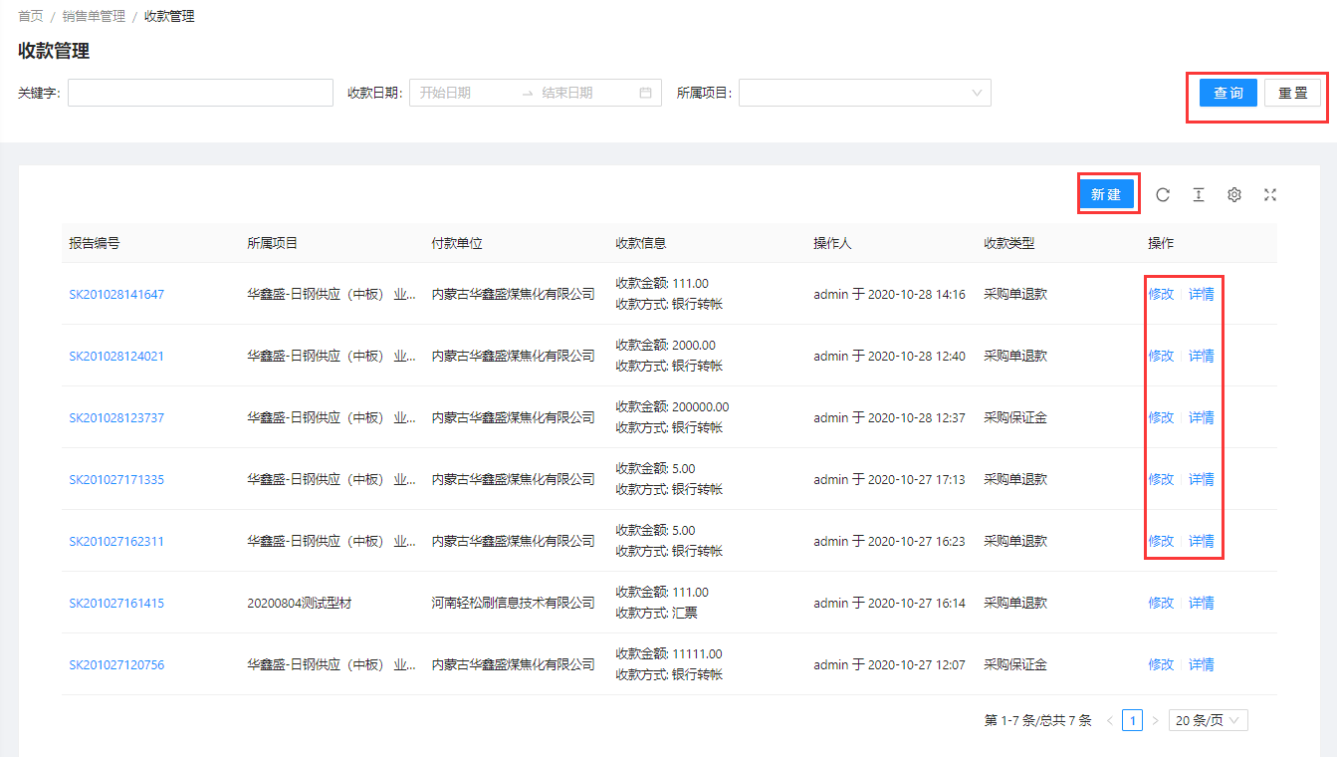Click 收款金额: 2000.00 text
This screenshot has width=1337, height=757.
[x=665, y=346]
